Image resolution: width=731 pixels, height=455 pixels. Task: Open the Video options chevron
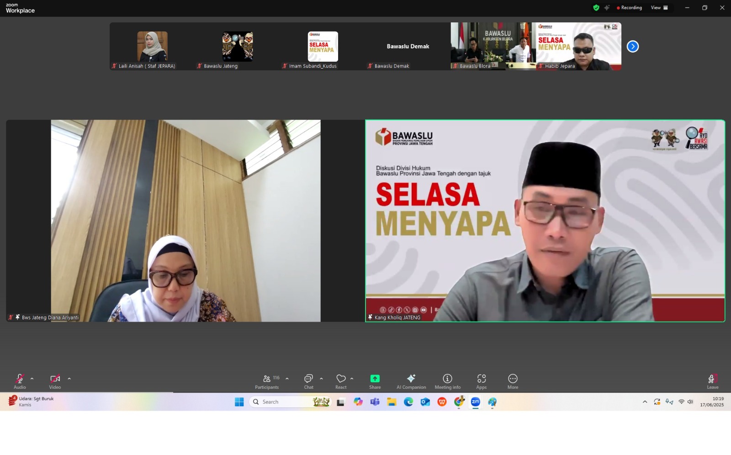point(69,379)
